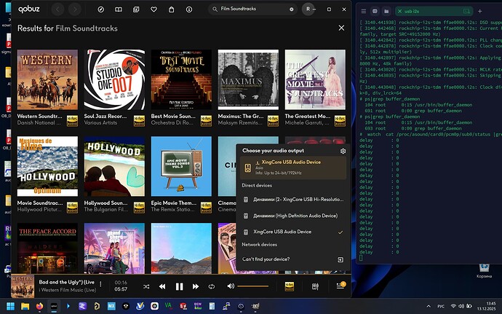Screen dimensions: 502x314
Task: Toggle repeat mode
Action: (x=212, y=286)
